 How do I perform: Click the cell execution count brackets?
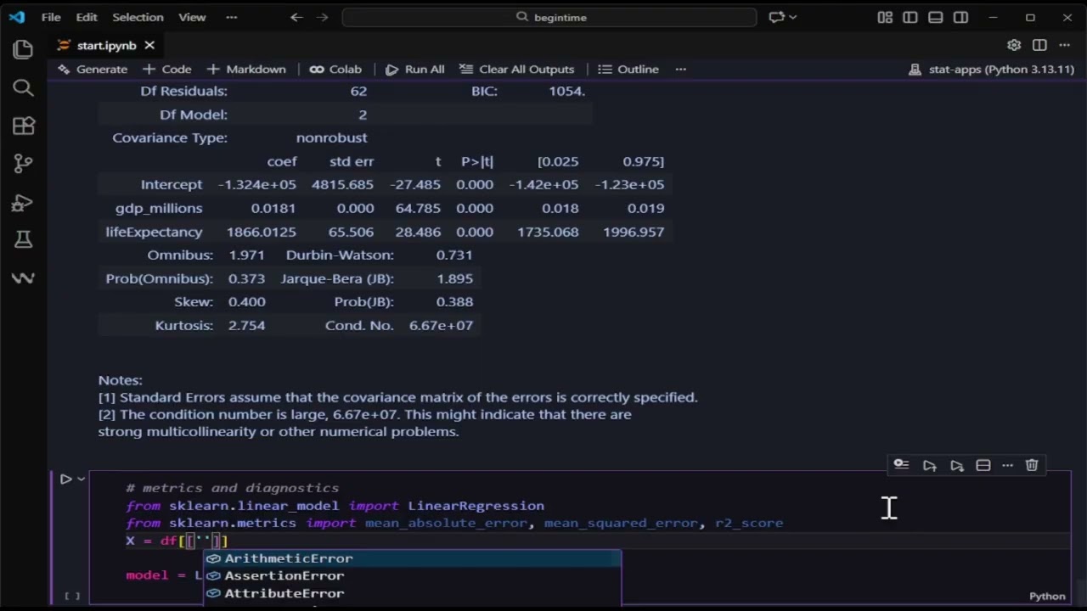point(72,596)
